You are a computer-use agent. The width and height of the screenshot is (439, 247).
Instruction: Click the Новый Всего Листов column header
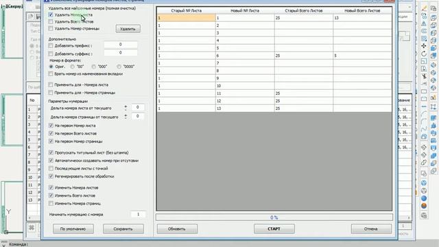tap(362, 11)
